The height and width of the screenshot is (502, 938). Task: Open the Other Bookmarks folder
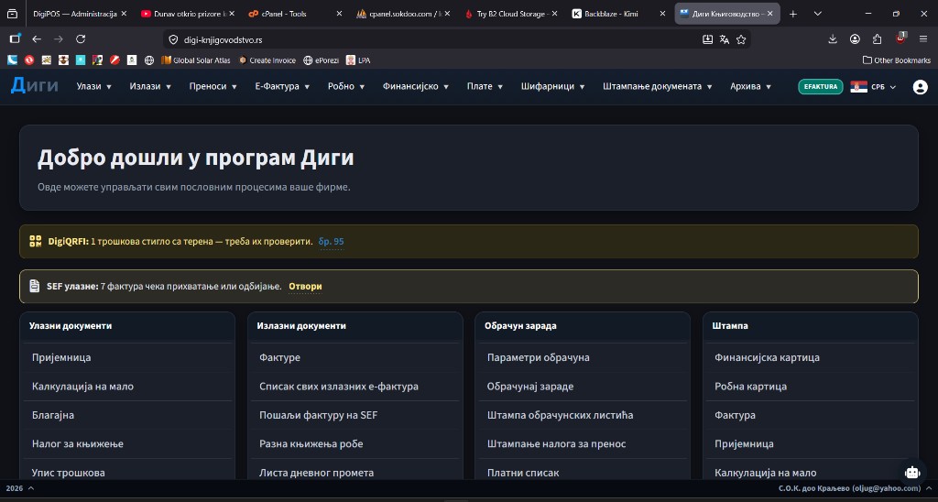[x=897, y=60]
